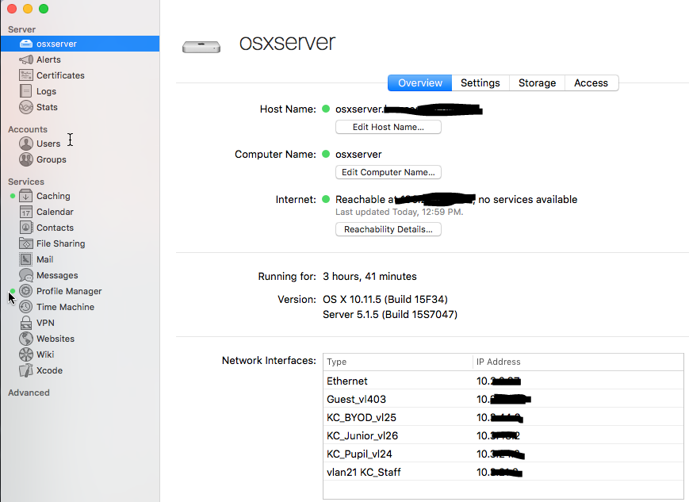Open Reachability Details...

pos(388,229)
